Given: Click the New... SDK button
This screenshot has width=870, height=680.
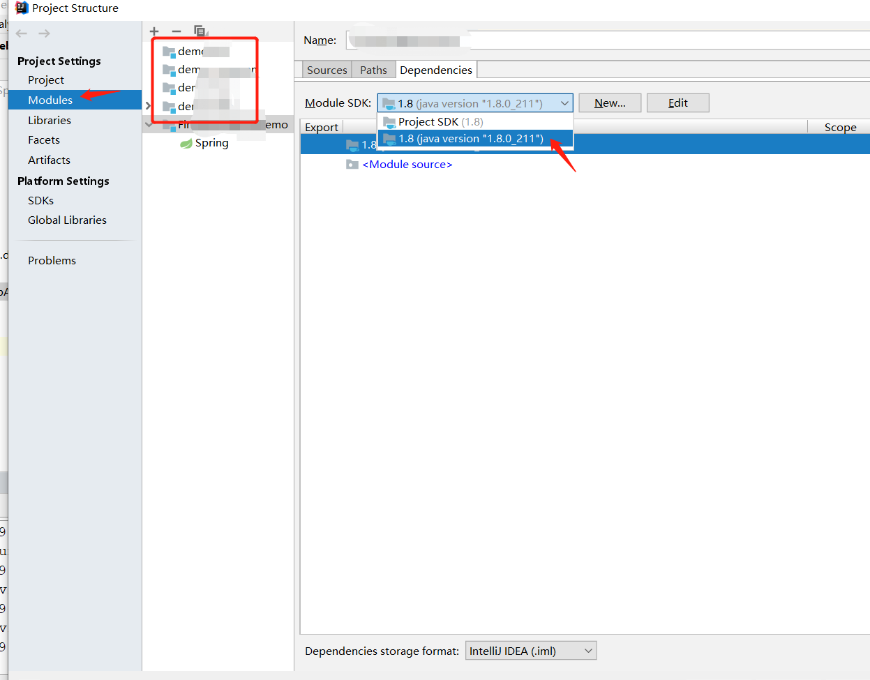Looking at the screenshot, I should (610, 103).
